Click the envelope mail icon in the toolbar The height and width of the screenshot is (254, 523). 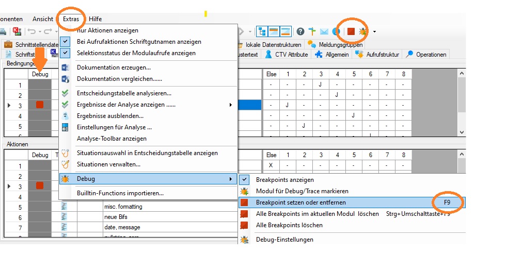[x=324, y=31]
